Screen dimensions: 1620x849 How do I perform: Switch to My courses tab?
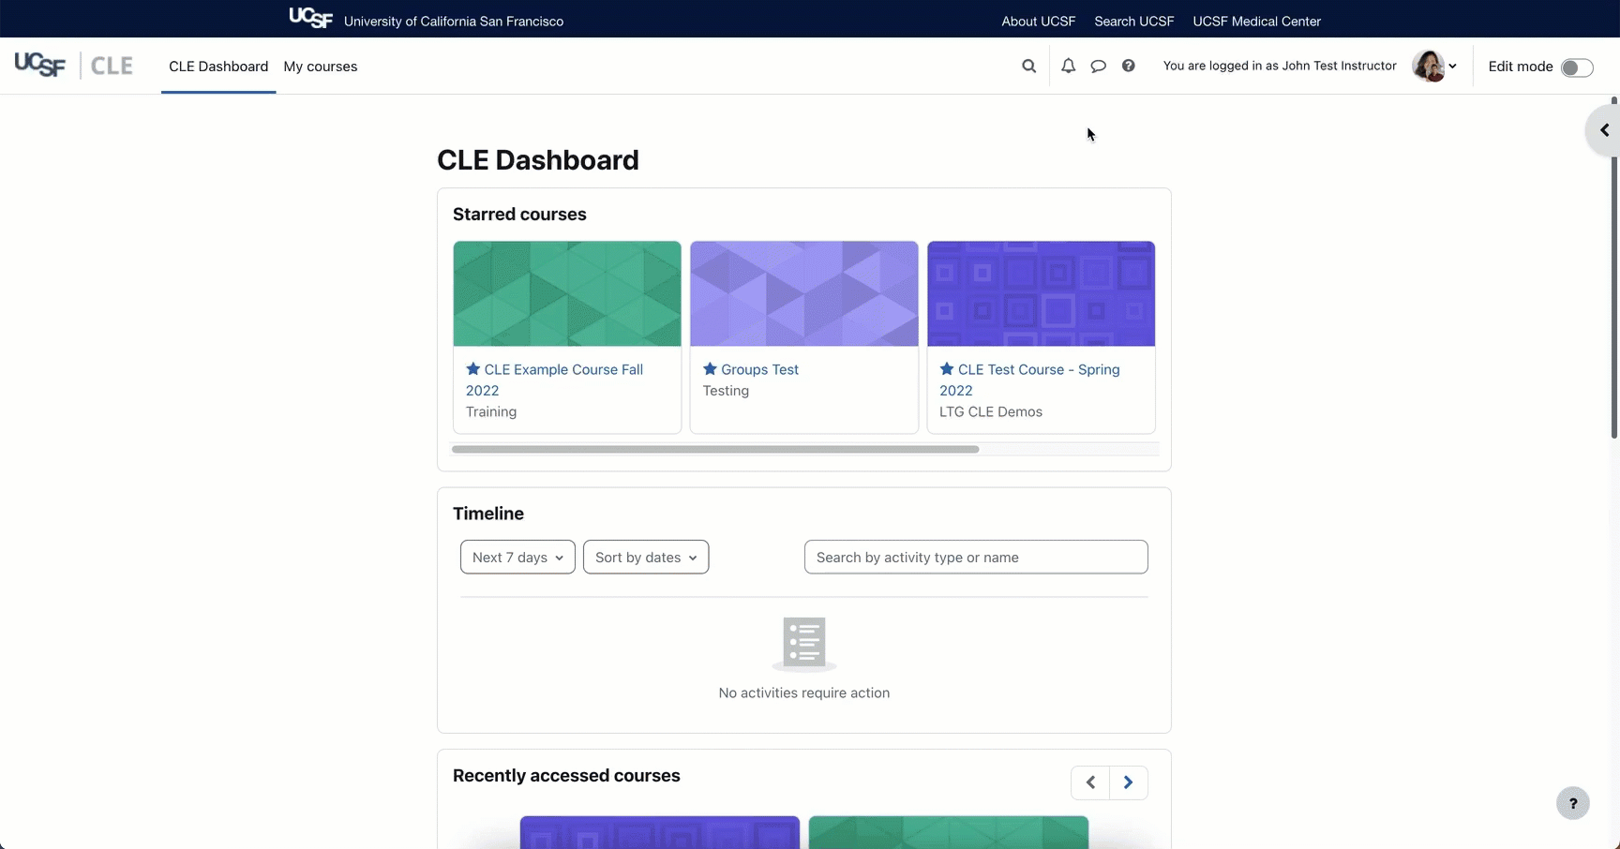(x=321, y=67)
